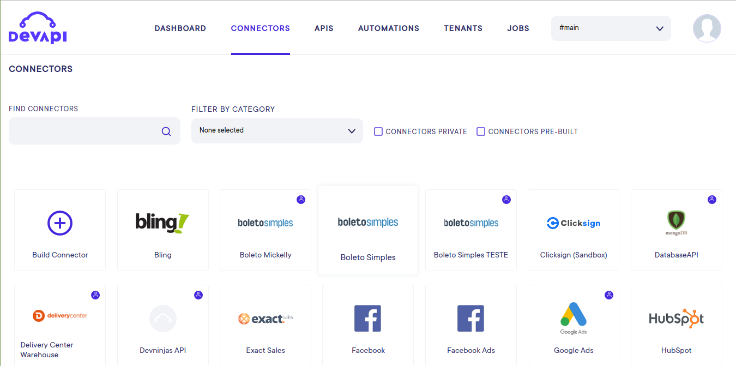Open the Tenants menu item
Image resolution: width=736 pixels, height=366 pixels.
463,28
